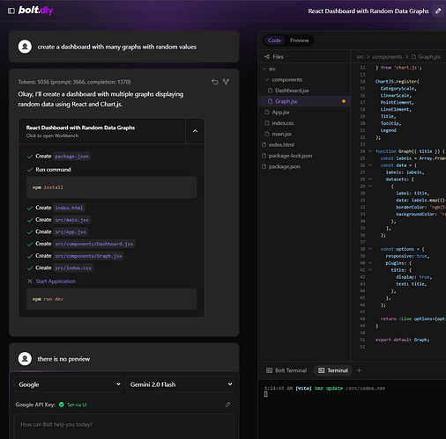Select the Terminal tab
The height and width of the screenshot is (439, 446).
333,370
